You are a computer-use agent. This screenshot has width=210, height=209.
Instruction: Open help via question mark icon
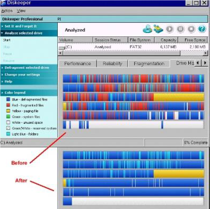(x=202, y=29)
